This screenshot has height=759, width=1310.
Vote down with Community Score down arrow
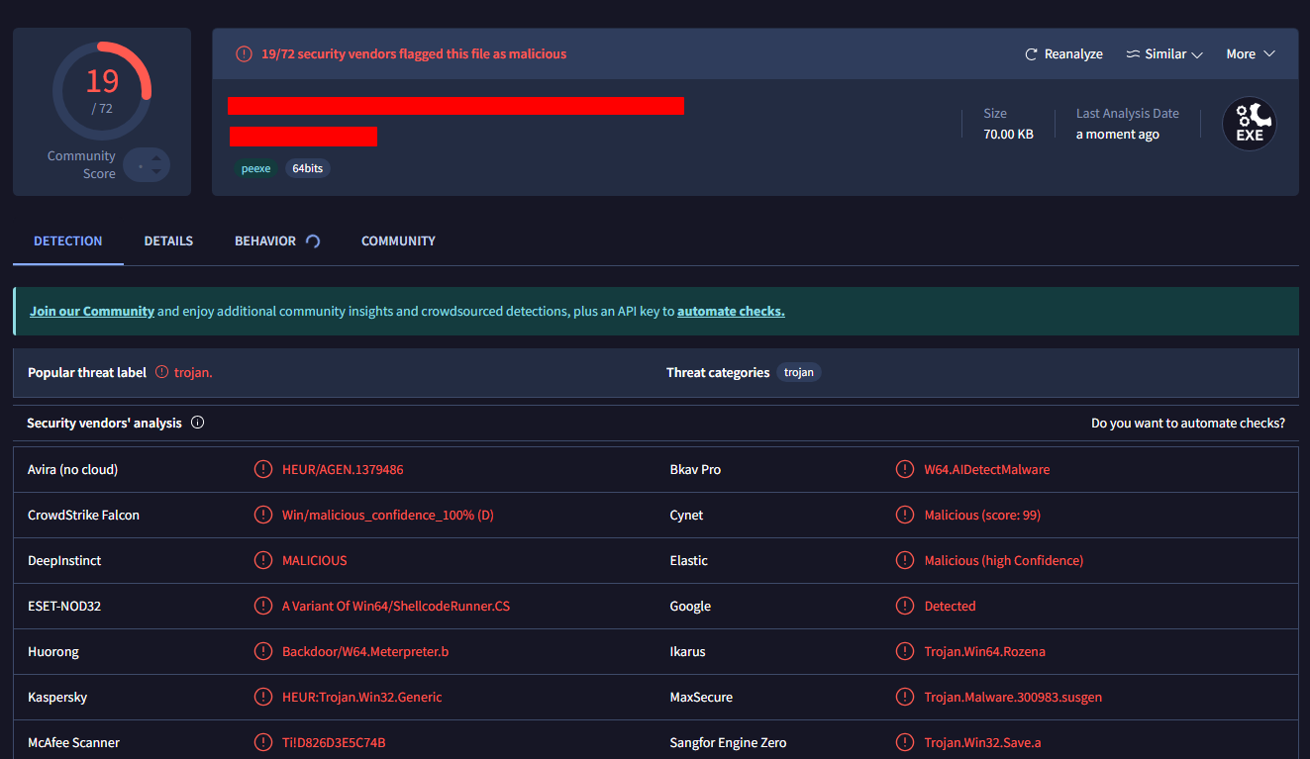pyautogui.click(x=156, y=172)
